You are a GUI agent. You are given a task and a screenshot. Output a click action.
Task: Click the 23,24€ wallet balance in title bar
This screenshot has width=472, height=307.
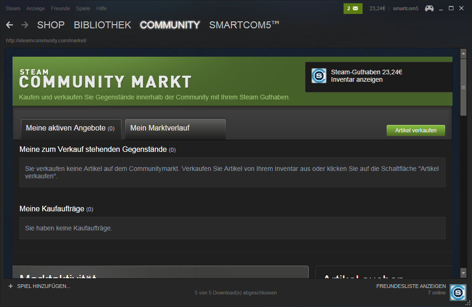click(x=377, y=8)
